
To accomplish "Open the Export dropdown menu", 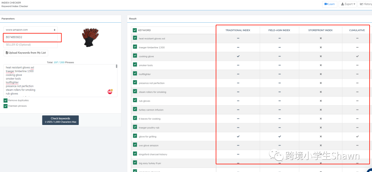I will tap(347, 4).
